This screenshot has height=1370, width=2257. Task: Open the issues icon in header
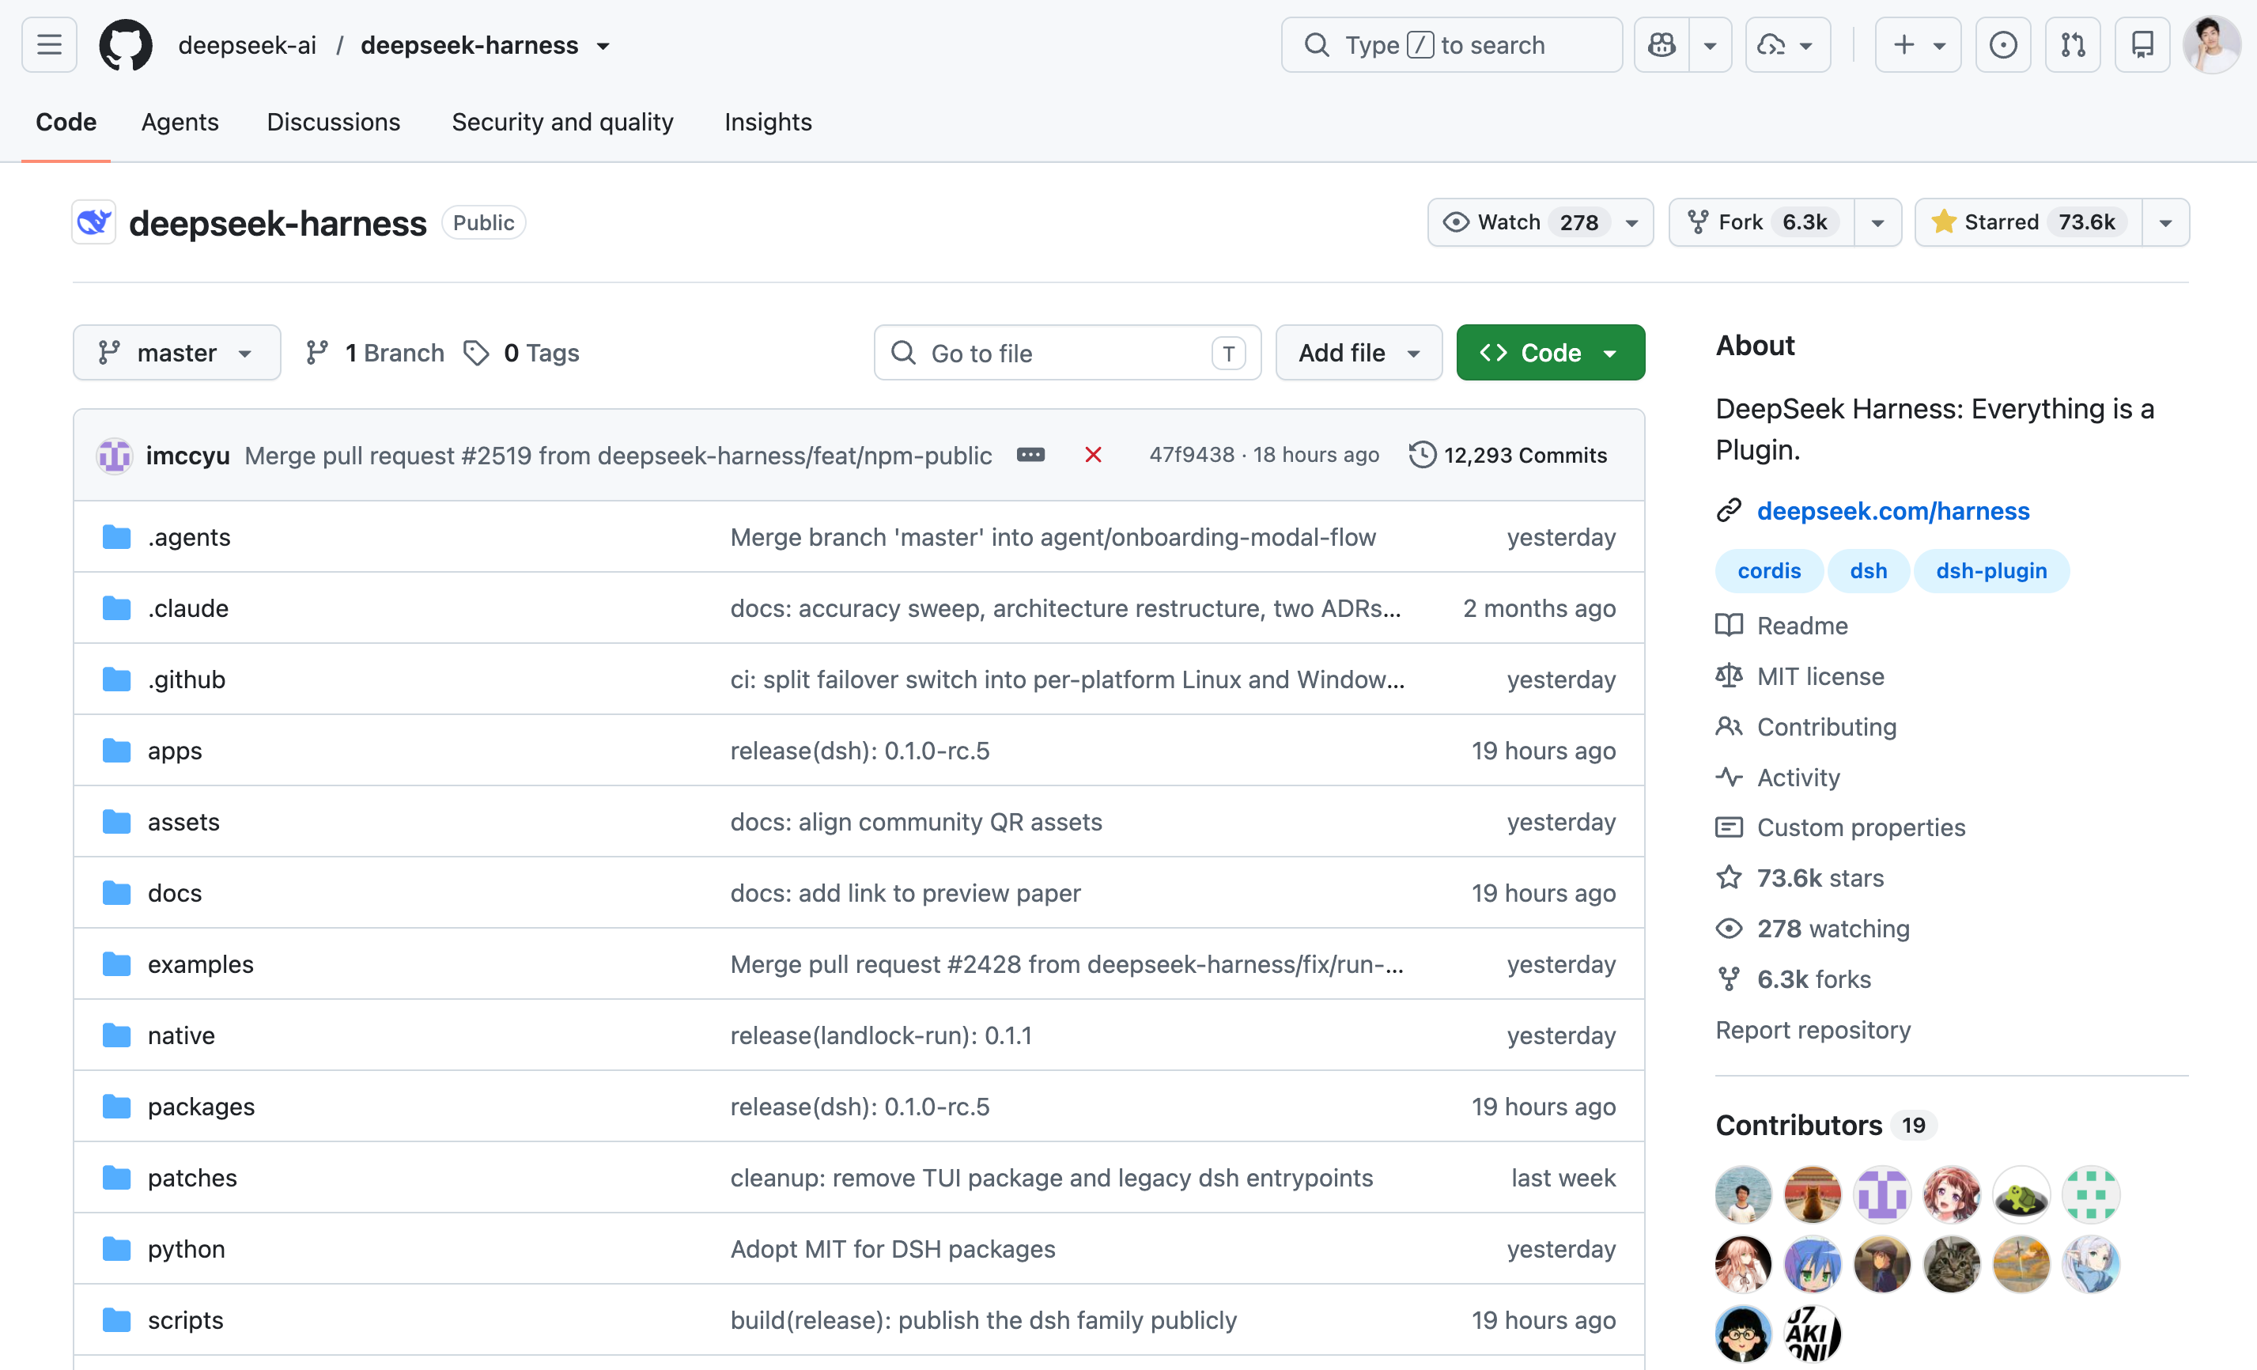click(x=2003, y=45)
